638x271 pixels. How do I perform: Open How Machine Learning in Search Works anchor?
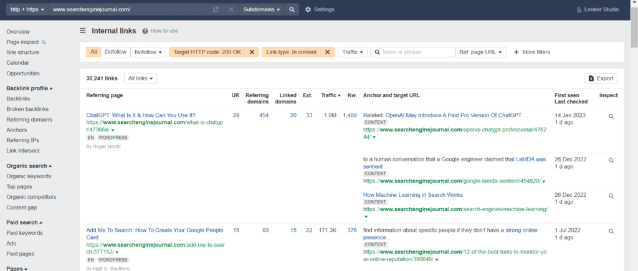coord(413,195)
